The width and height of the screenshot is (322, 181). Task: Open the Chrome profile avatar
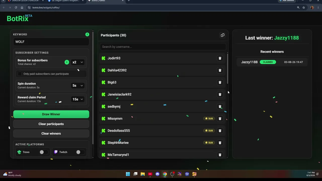click(x=312, y=8)
